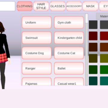Viewport: 108px width, 108px height.
Task: Pick the Ballet outfit
Action: pos(69,68)
